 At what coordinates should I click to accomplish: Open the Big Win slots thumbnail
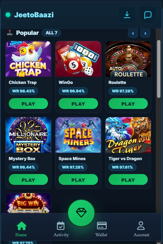tap(28, 203)
